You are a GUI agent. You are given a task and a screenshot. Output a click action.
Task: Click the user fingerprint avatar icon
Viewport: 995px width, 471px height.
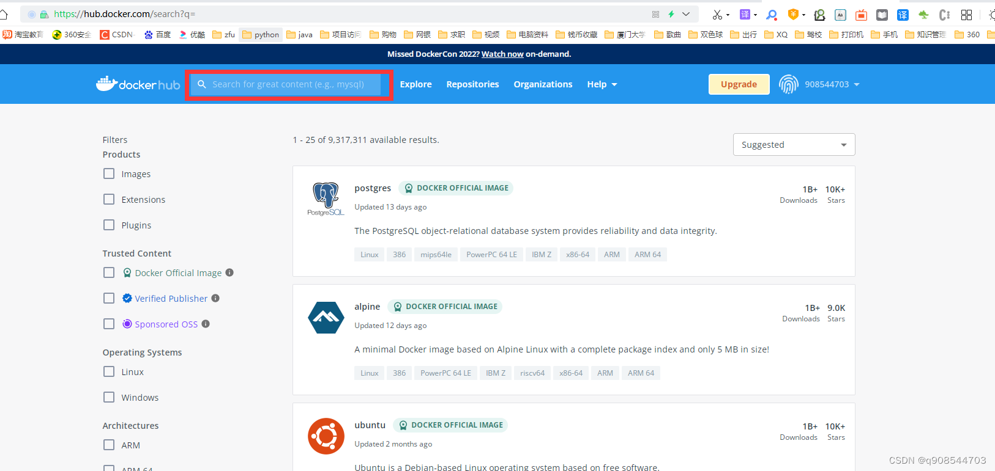(789, 84)
